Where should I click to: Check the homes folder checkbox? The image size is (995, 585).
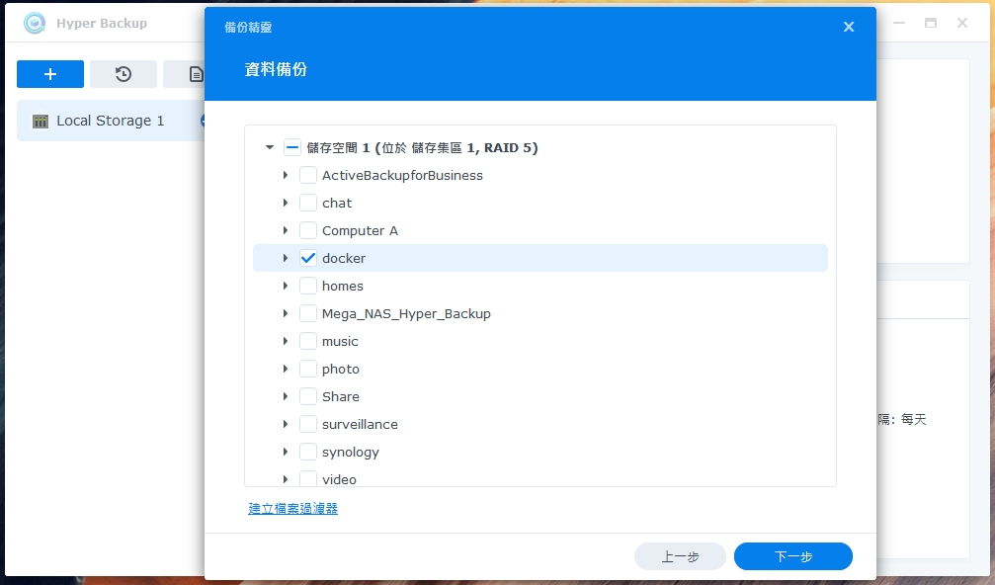pyautogui.click(x=307, y=286)
